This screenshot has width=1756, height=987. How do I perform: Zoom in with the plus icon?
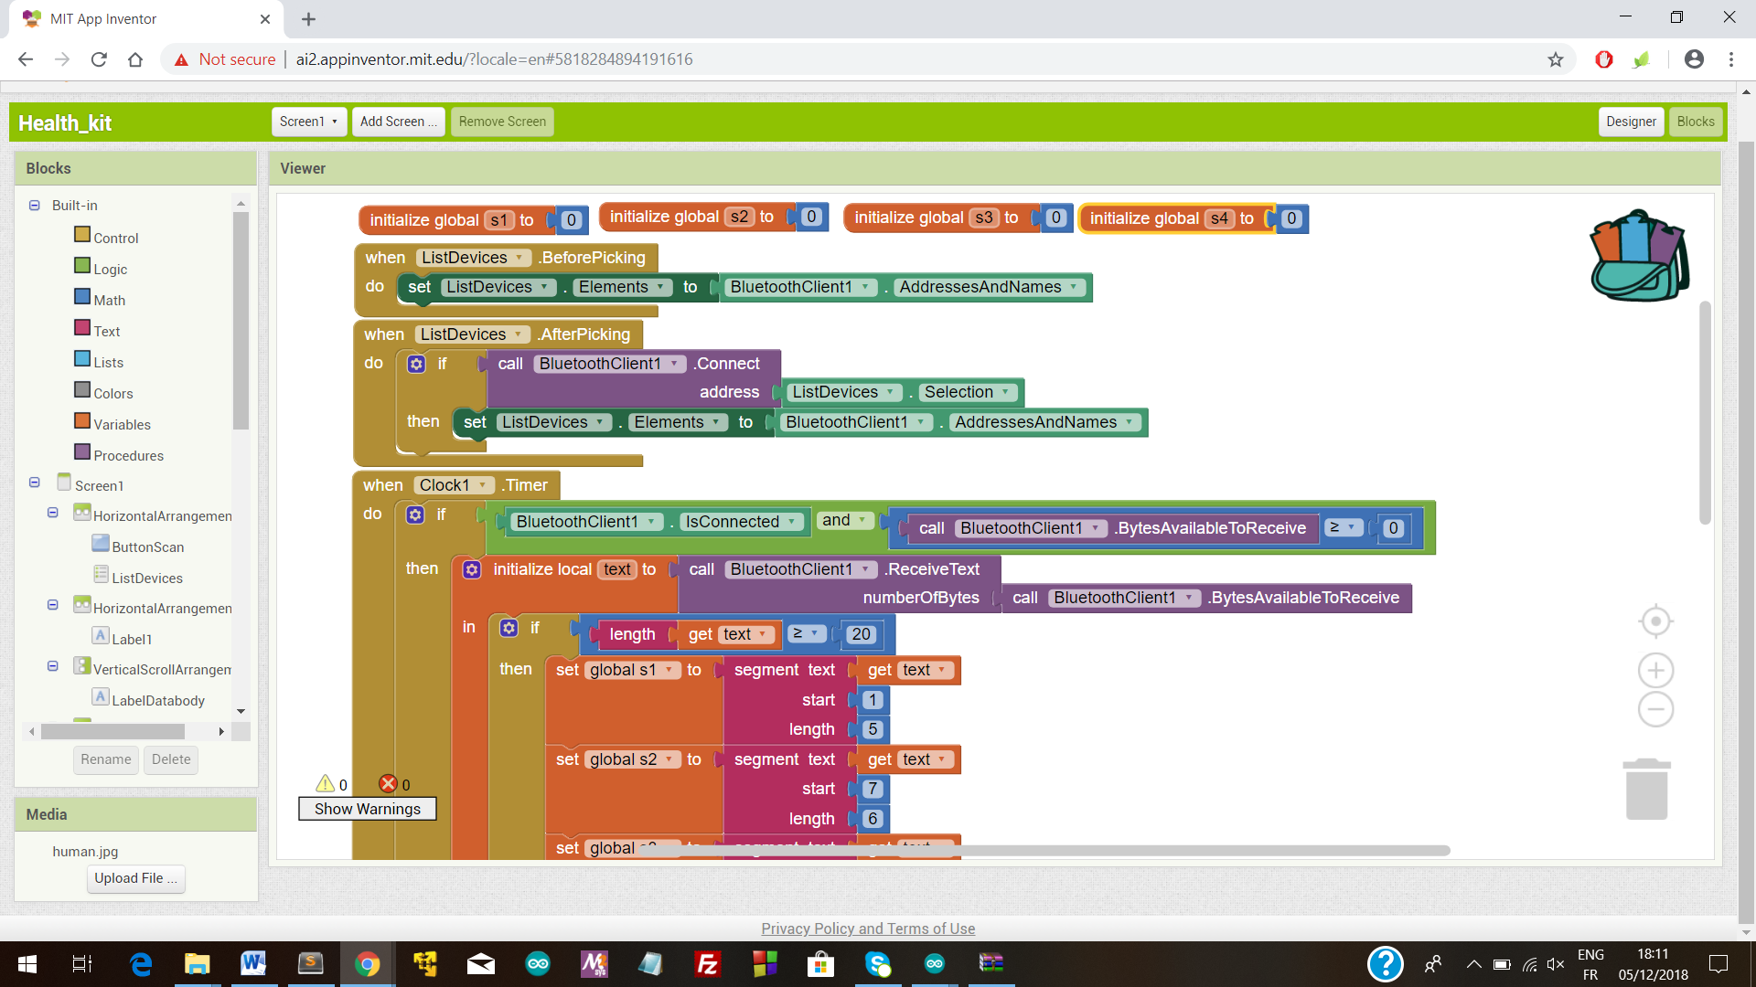(1655, 671)
